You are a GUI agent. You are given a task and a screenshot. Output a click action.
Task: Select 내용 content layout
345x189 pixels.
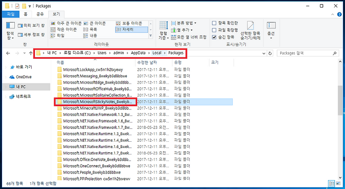[x=90, y=35]
